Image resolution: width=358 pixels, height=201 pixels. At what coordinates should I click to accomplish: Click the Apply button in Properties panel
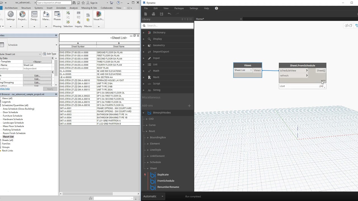[50, 89]
